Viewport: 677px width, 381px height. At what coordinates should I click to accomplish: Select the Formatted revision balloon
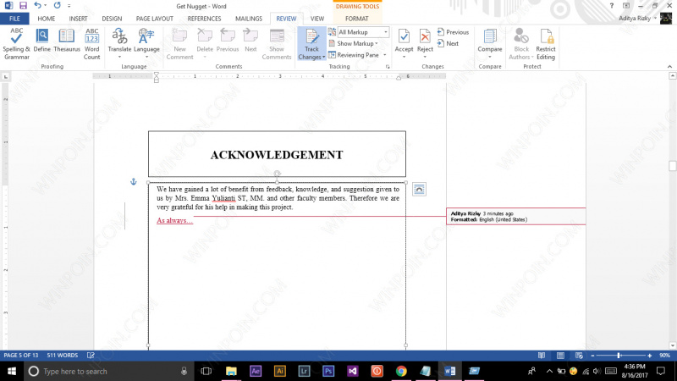coord(516,217)
